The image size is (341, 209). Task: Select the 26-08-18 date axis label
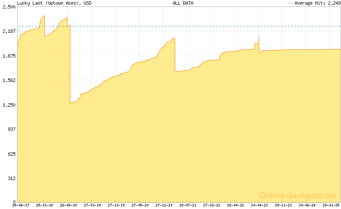(69, 205)
